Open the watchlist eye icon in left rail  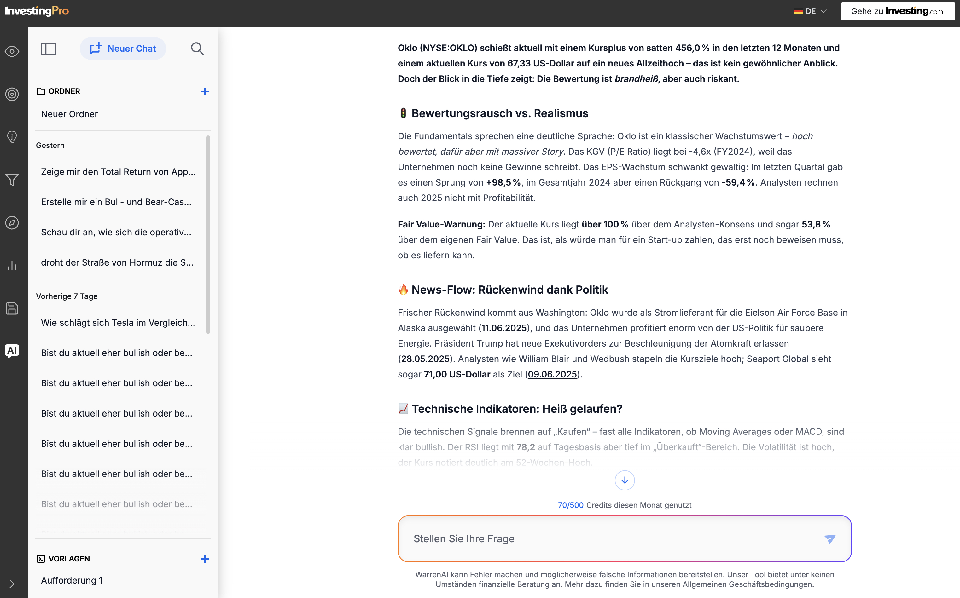pyautogui.click(x=12, y=51)
